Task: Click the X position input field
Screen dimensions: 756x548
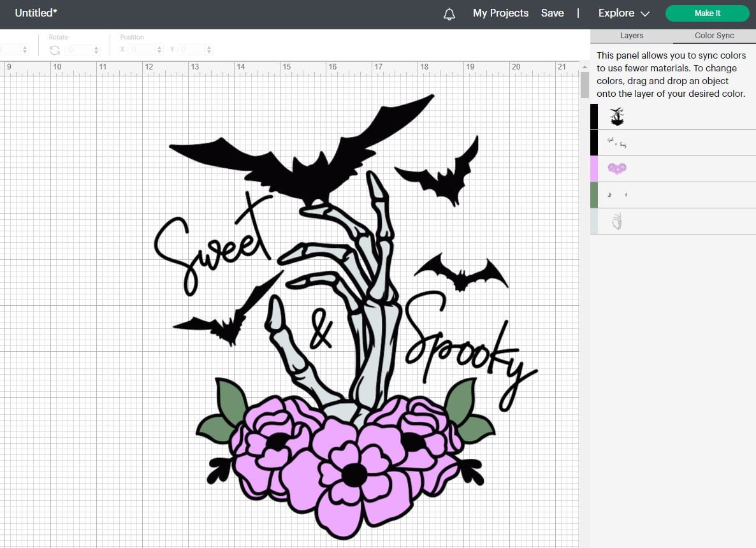Action: pos(140,49)
